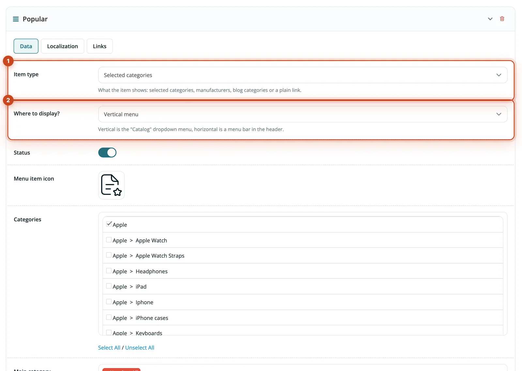Viewport: 522px width, 371px height.
Task: Click the Popular panel title
Action: (x=35, y=19)
